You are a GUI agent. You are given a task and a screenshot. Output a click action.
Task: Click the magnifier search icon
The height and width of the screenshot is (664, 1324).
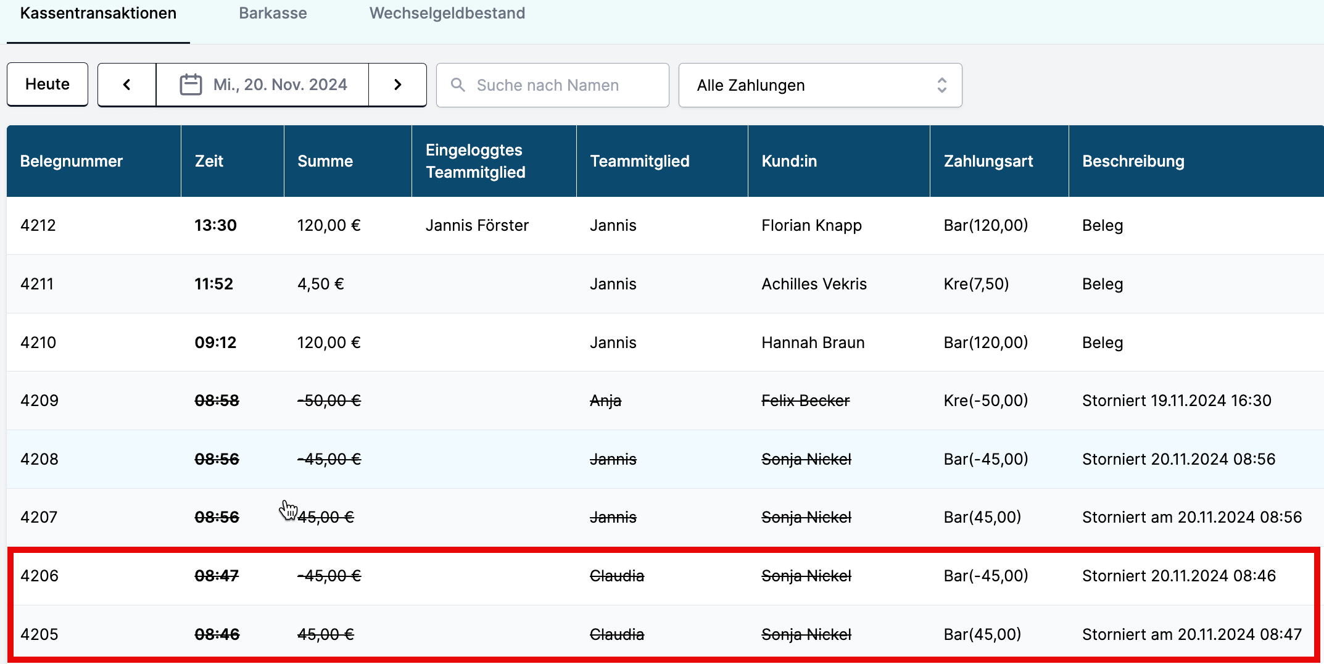coord(458,85)
